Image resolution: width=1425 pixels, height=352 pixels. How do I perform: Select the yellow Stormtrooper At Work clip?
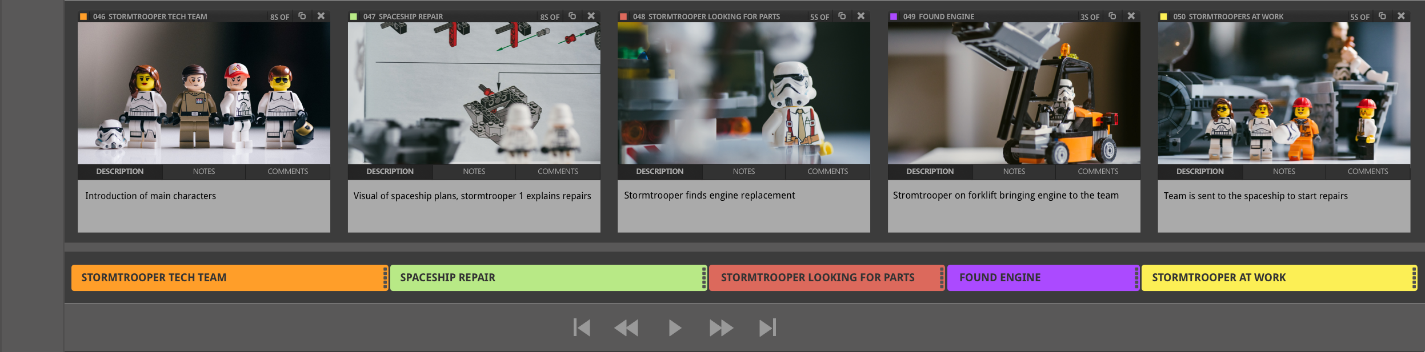click(x=1279, y=278)
